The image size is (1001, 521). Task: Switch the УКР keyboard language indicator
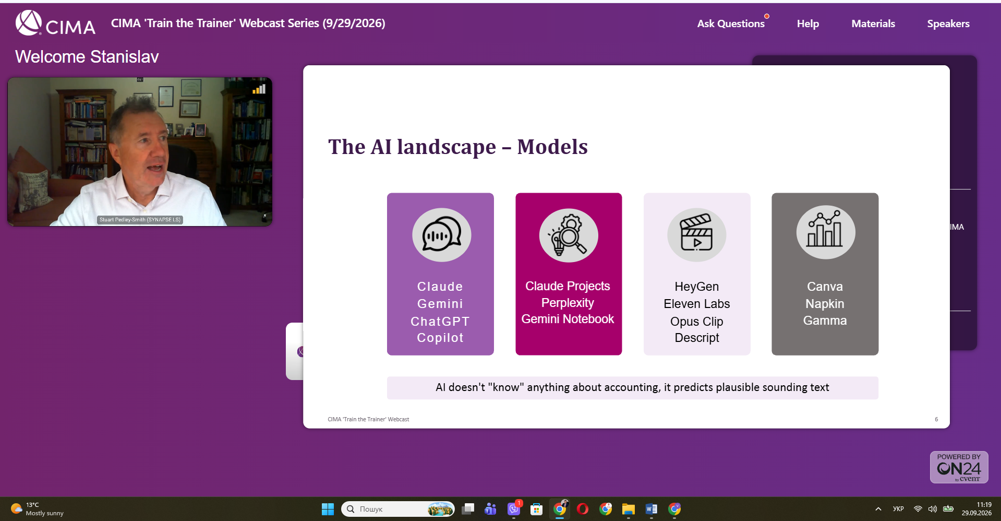click(x=898, y=509)
